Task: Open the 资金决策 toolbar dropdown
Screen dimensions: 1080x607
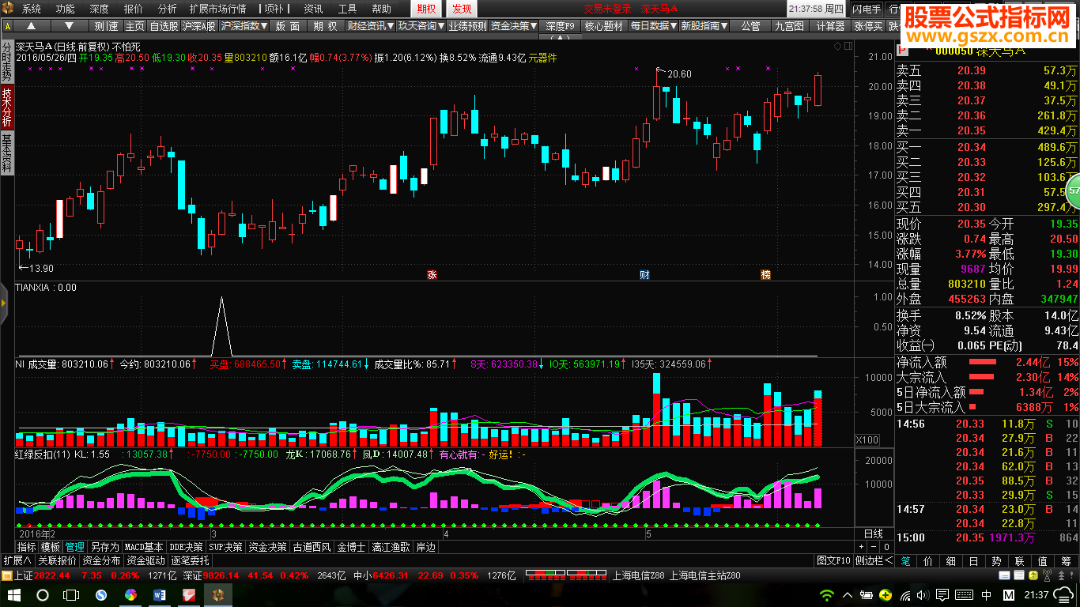Action: pyautogui.click(x=514, y=26)
